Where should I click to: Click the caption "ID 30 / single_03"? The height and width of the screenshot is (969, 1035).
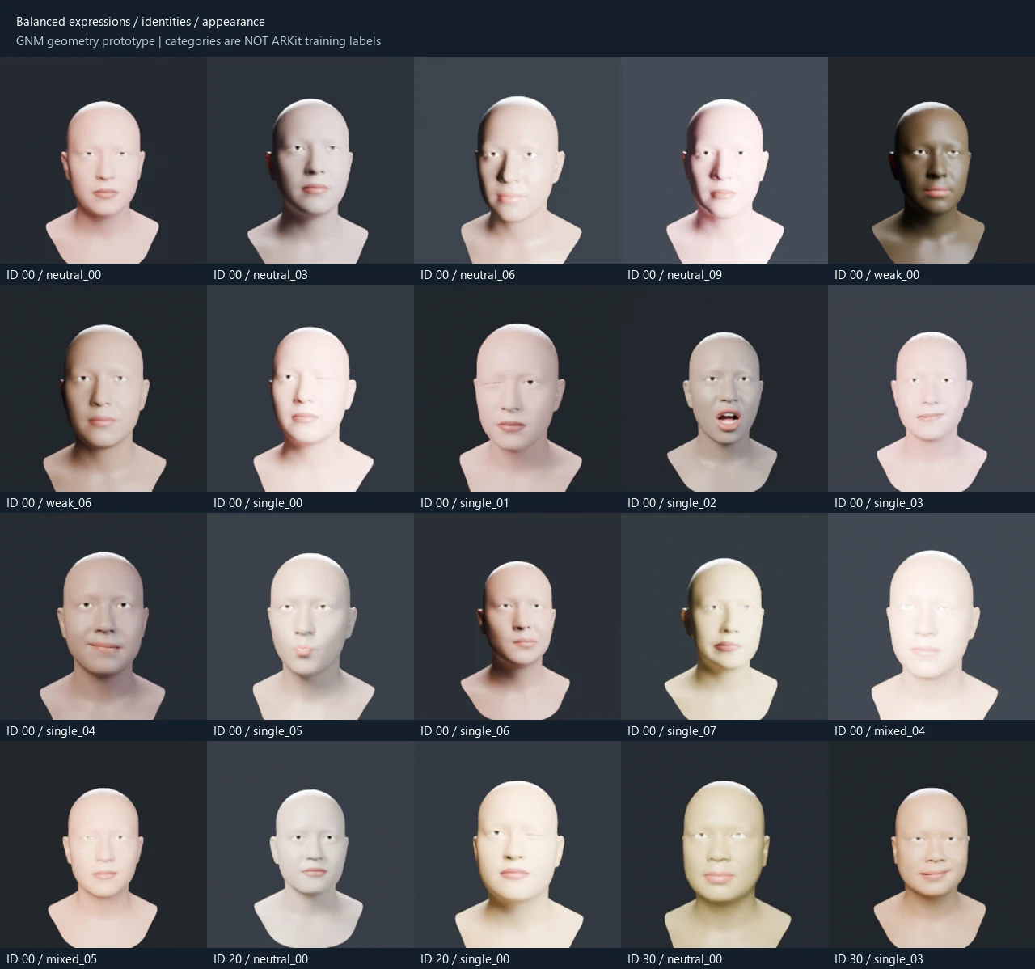tap(879, 959)
